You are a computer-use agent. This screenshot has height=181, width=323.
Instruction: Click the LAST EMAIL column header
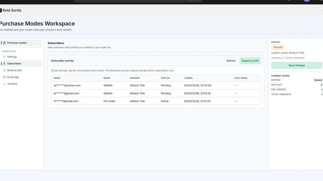click(241, 78)
